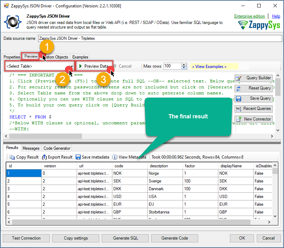
Task: Click Save metadata toolbar icon
Action: (78, 157)
